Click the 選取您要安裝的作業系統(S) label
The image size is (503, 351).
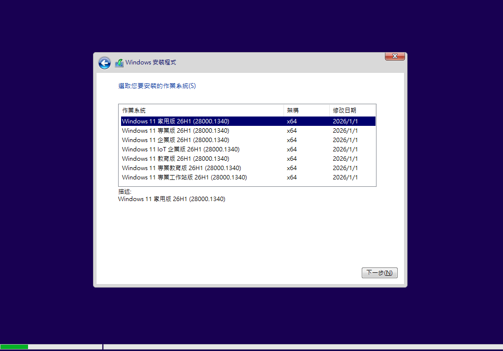tap(157, 86)
